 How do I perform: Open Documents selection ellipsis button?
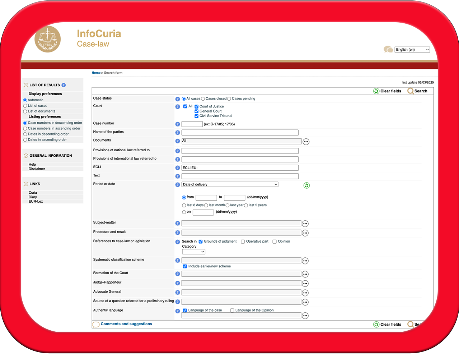[306, 142]
